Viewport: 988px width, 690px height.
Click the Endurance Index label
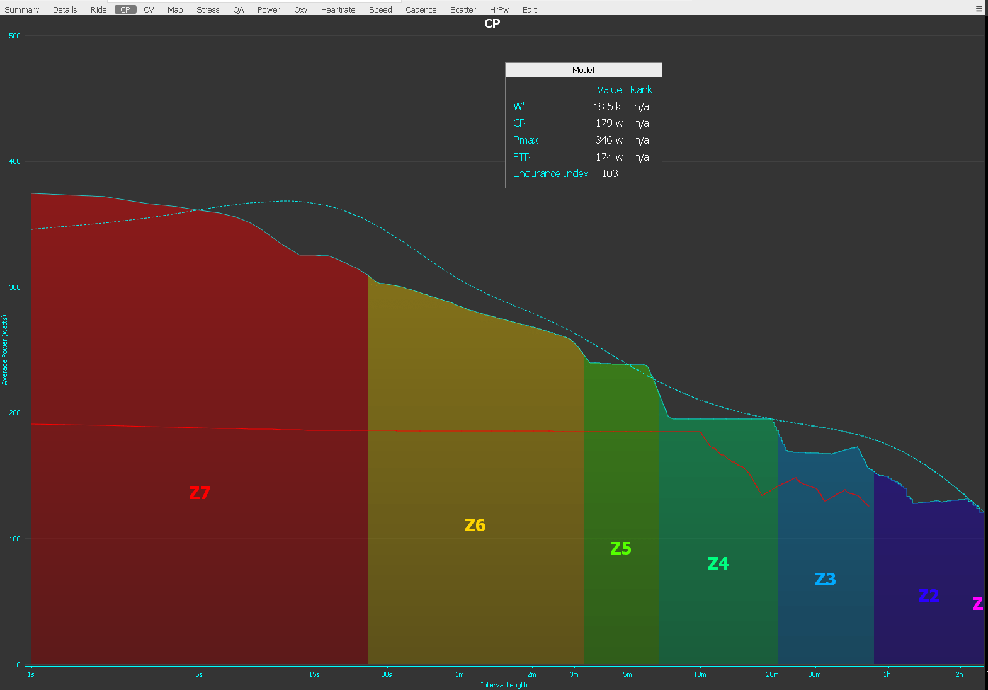tap(550, 173)
